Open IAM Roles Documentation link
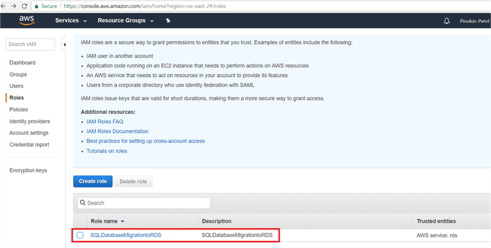Screen dimensions: 491x248 pos(117,131)
